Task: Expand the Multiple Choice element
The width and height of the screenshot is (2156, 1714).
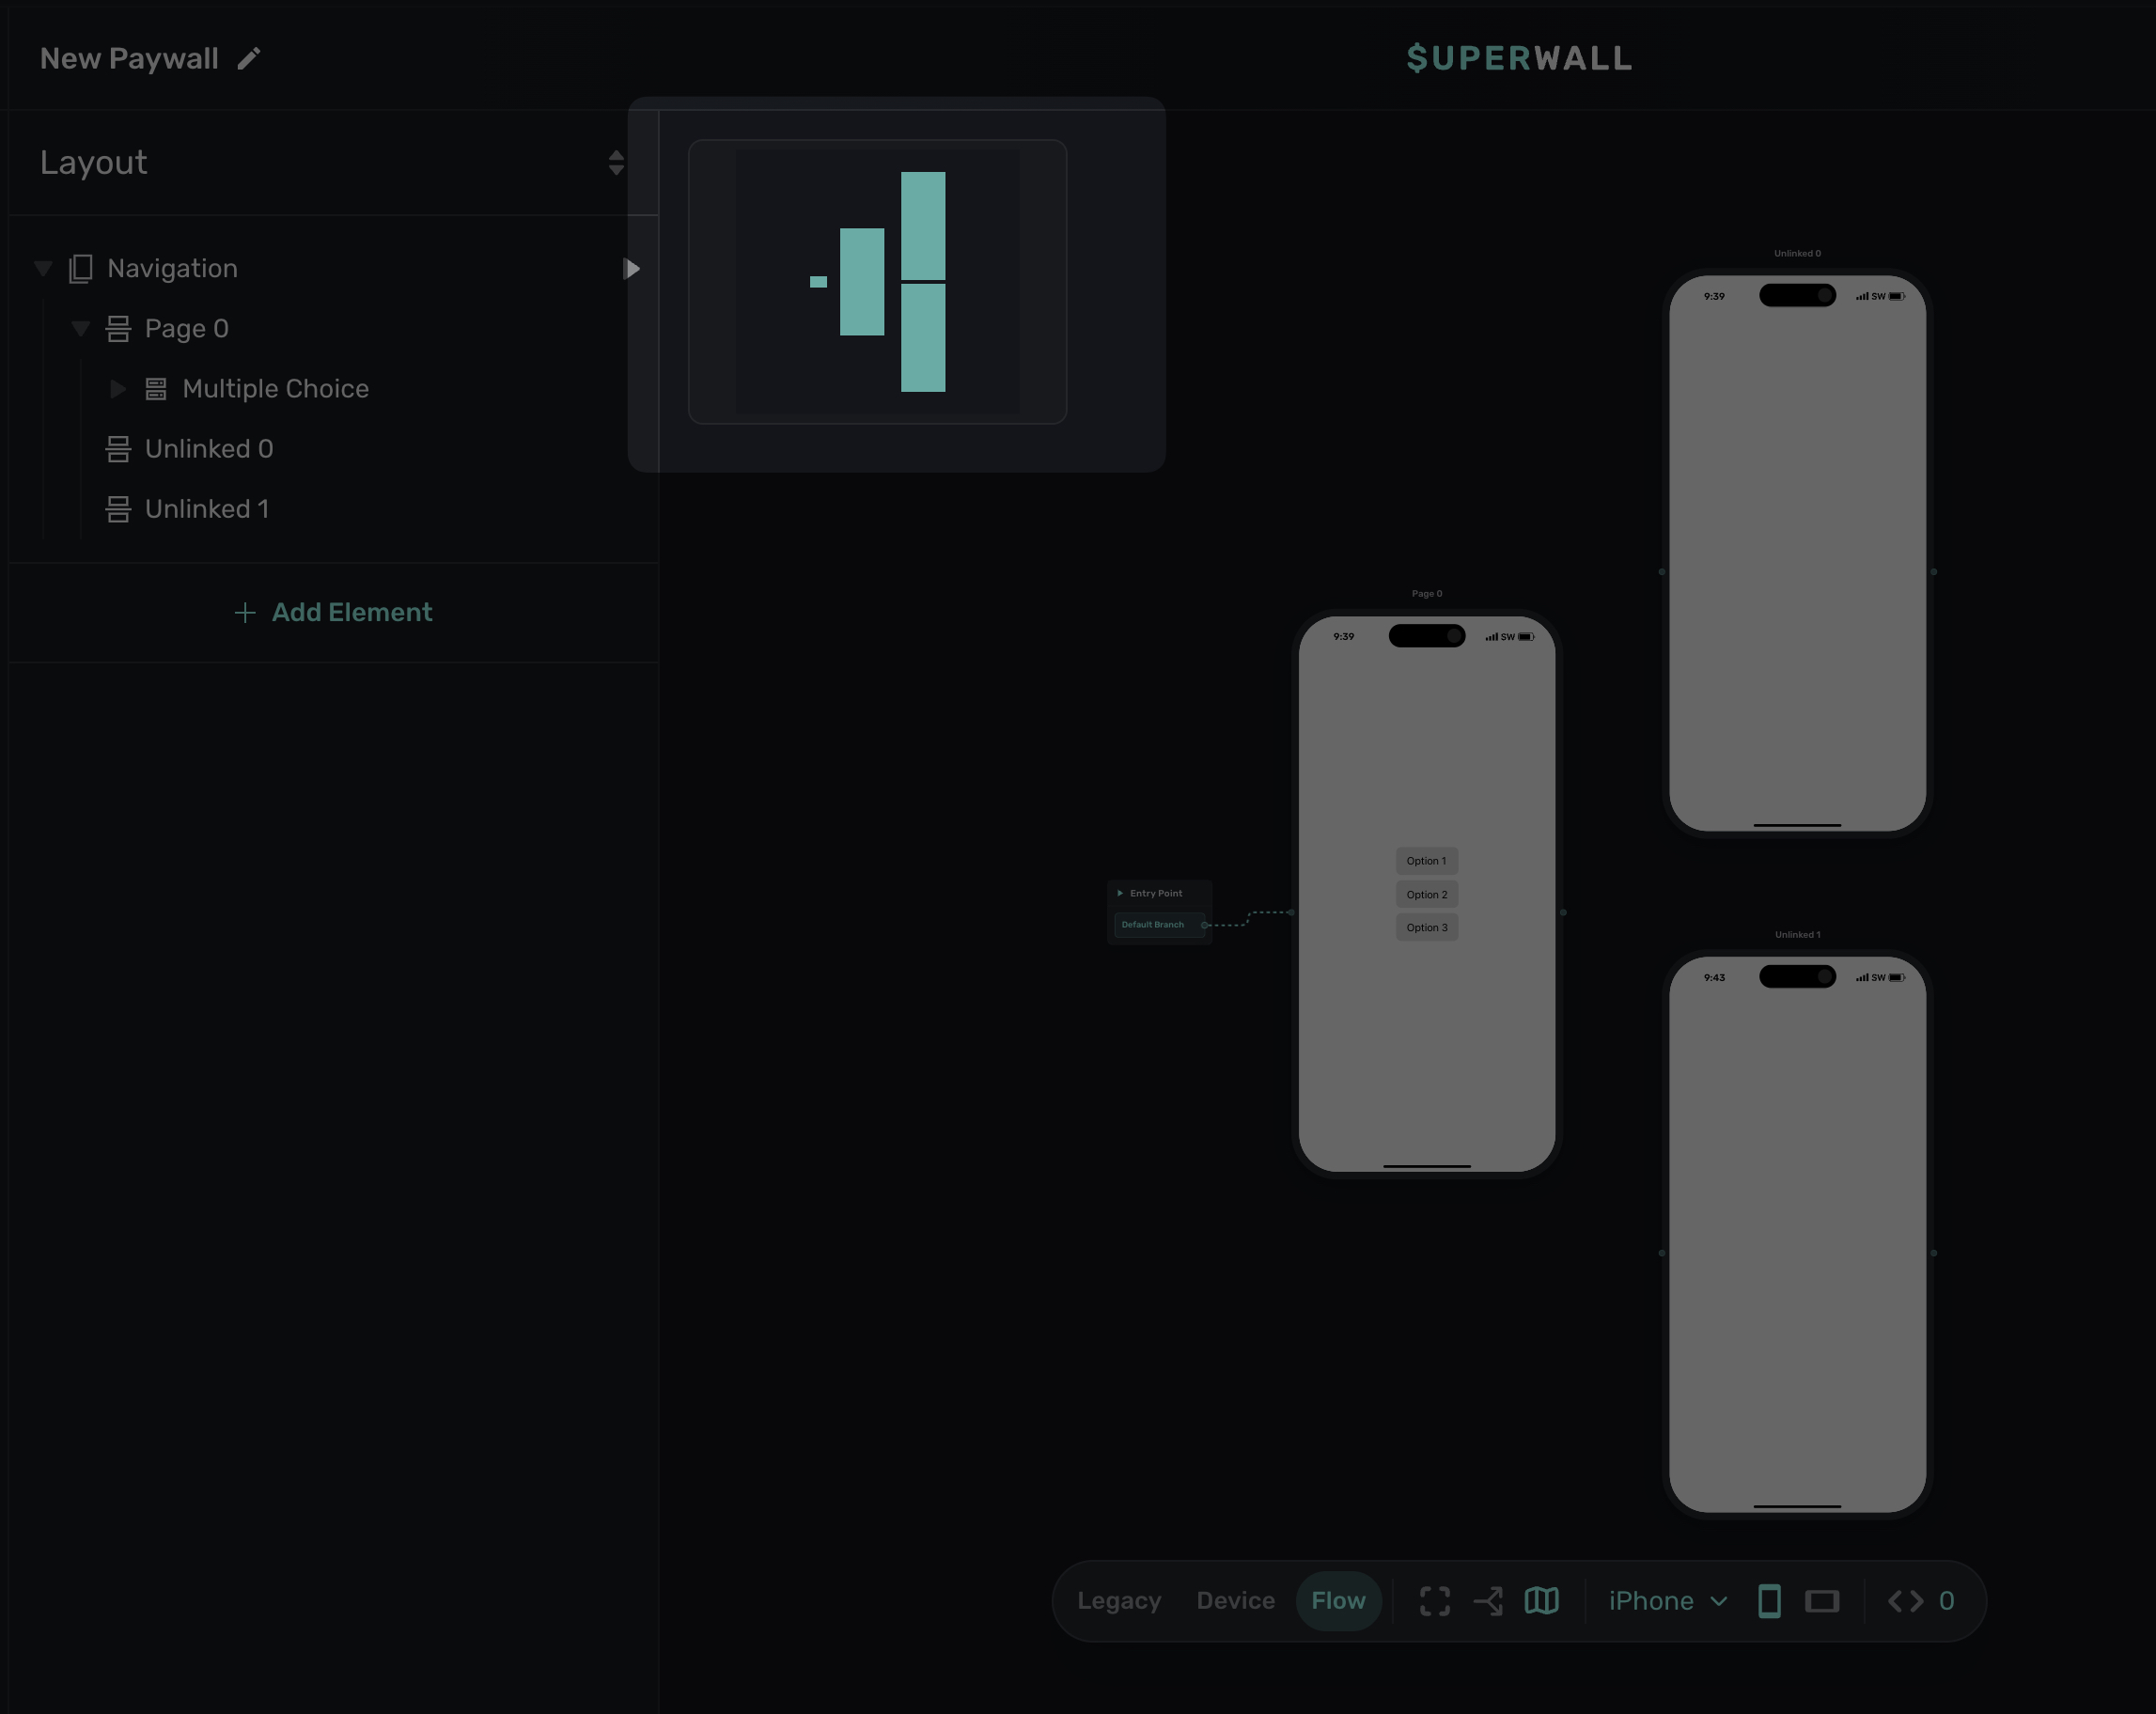Action: click(117, 389)
